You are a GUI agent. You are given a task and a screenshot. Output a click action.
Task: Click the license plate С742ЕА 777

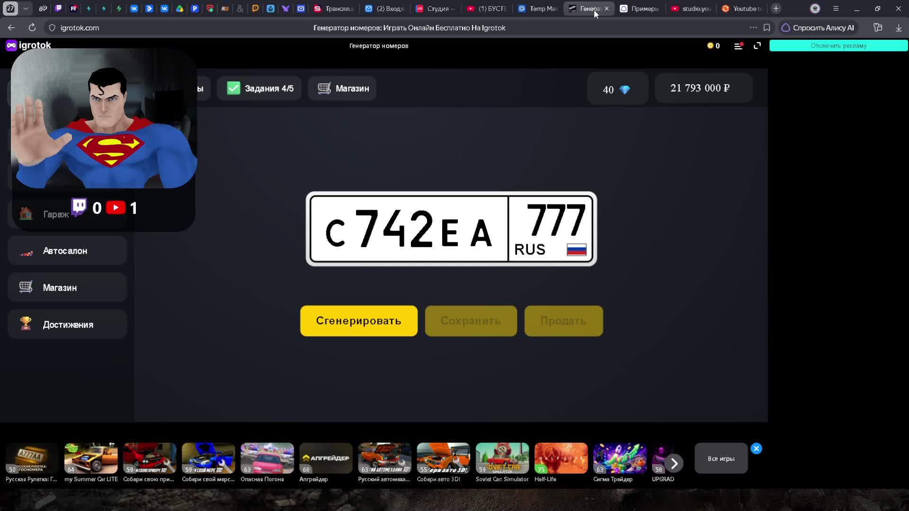point(451,229)
